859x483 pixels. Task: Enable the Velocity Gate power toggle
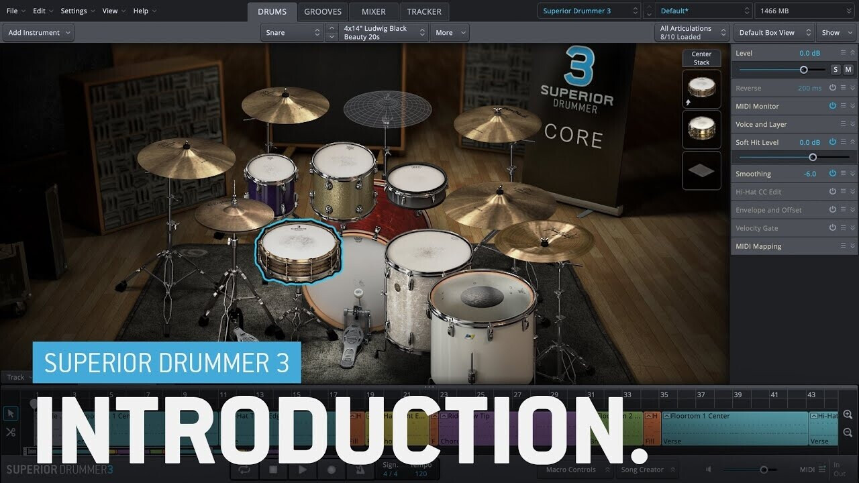[832, 228]
